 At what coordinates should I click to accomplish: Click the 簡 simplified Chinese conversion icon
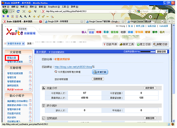pyautogui.click(x=8, y=17)
